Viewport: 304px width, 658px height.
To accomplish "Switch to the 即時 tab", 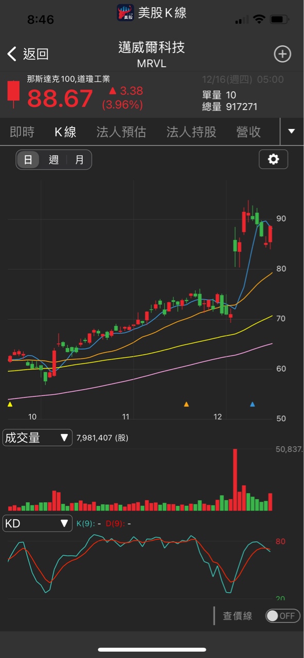I will [22, 132].
